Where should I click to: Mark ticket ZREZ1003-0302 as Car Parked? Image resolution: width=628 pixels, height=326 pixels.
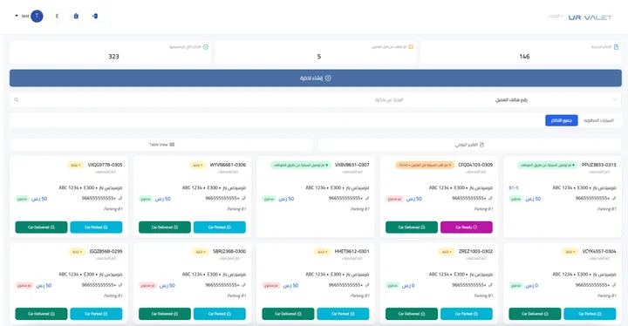(466, 314)
